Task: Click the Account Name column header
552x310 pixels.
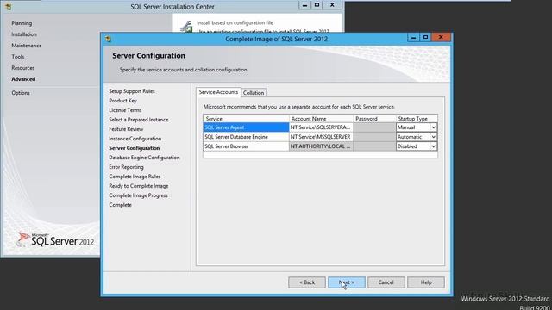Action: (321, 119)
